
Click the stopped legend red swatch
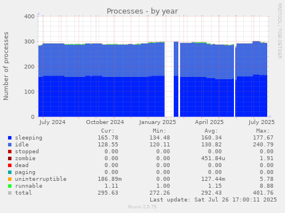10,152
